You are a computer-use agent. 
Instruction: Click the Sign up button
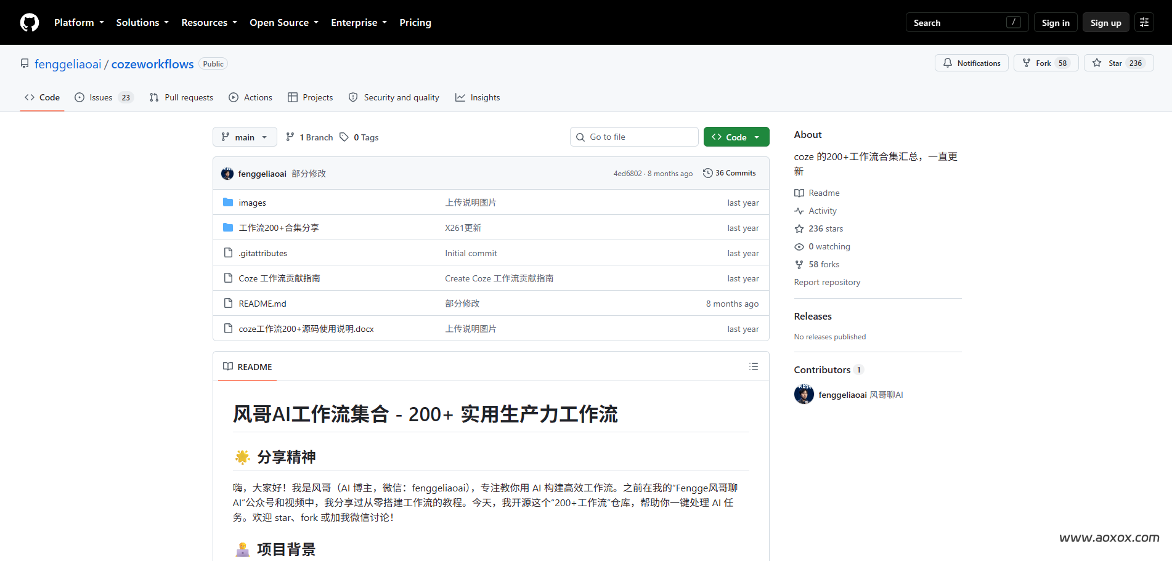pos(1105,22)
